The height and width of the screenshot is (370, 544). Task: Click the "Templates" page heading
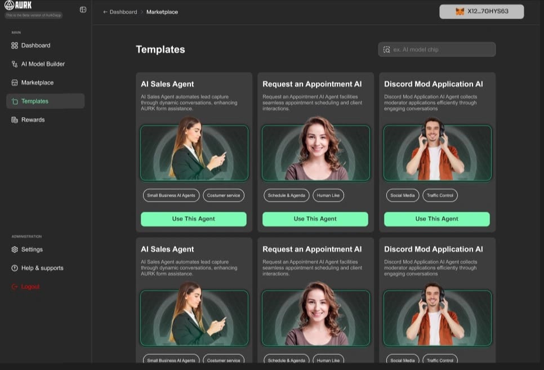coord(160,50)
